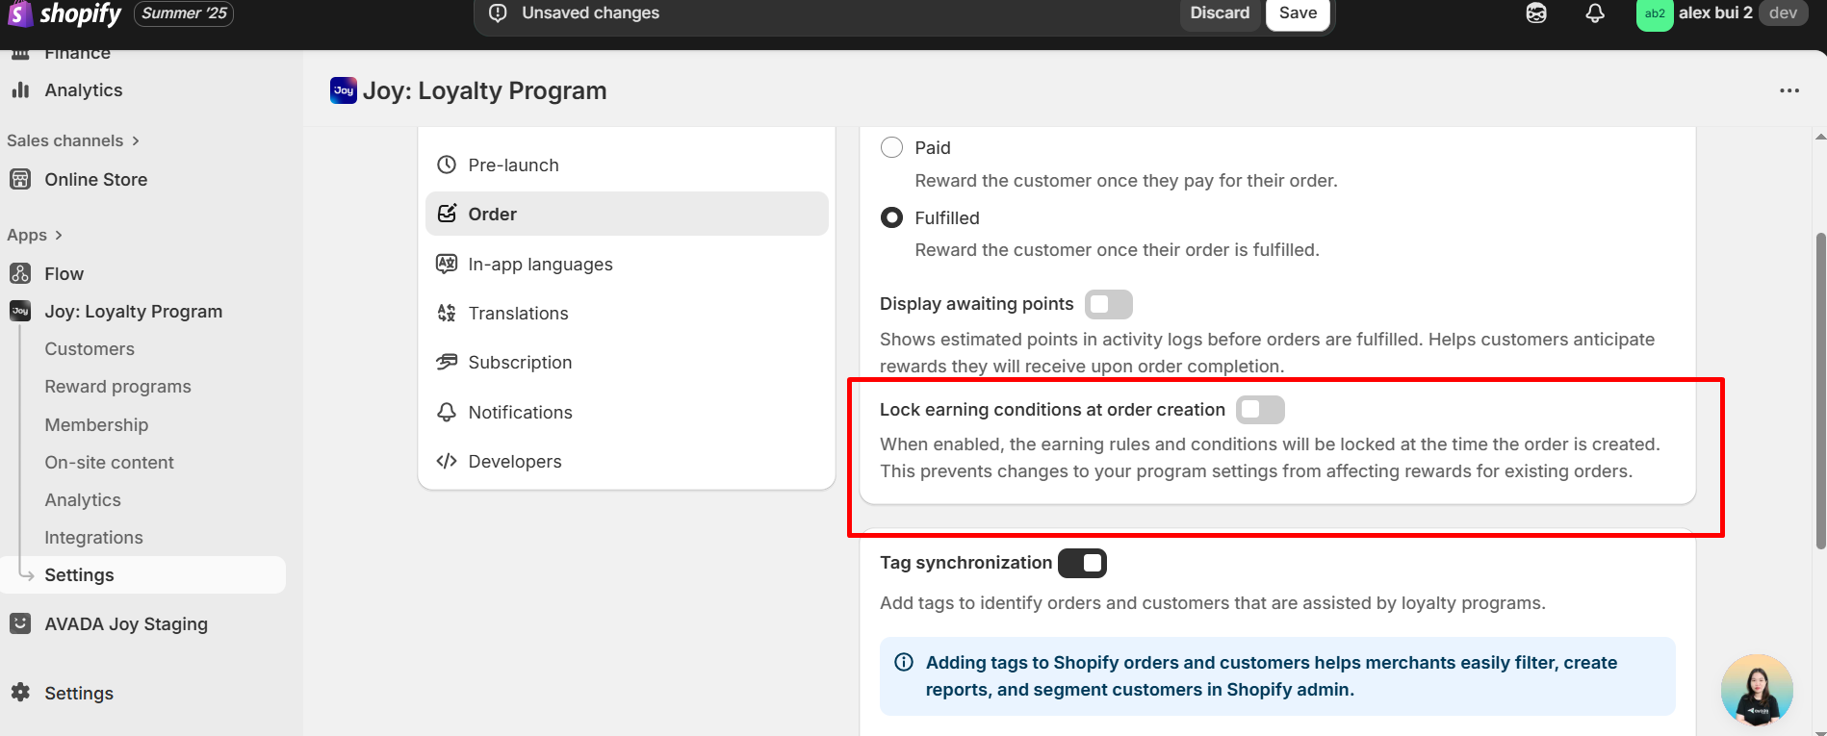Image resolution: width=1827 pixels, height=736 pixels.
Task: Go to the Translations settings tab
Action: [x=518, y=313]
